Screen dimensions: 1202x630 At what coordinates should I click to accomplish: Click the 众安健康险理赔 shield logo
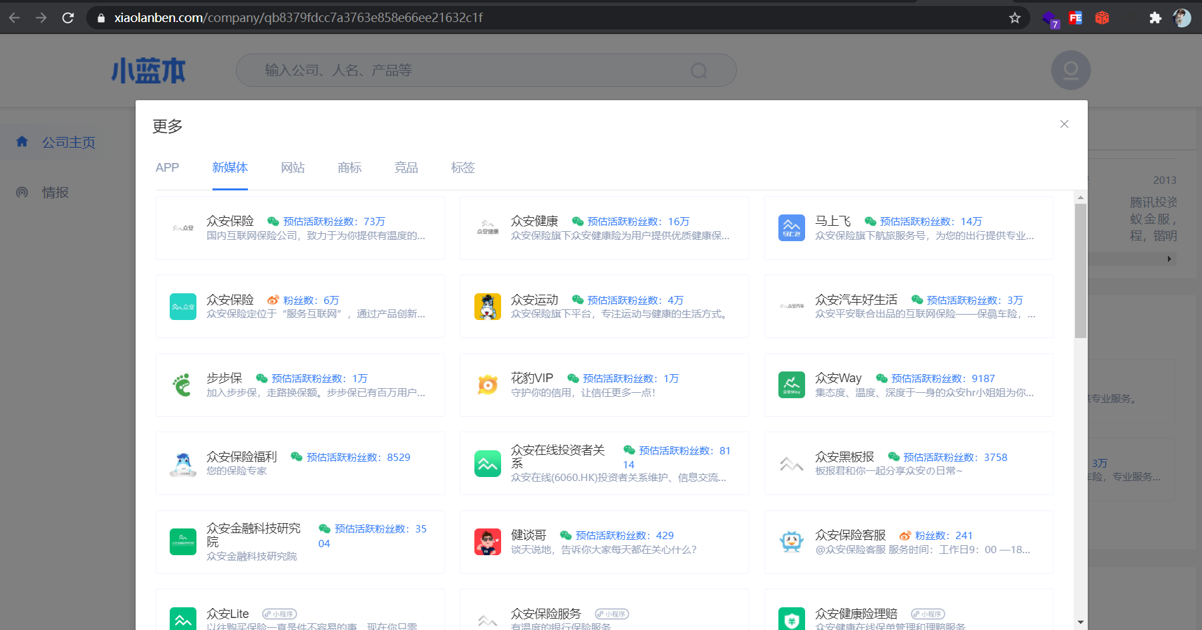[x=792, y=619]
